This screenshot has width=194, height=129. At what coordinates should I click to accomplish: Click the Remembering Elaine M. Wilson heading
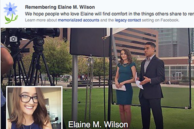pos(60,7)
